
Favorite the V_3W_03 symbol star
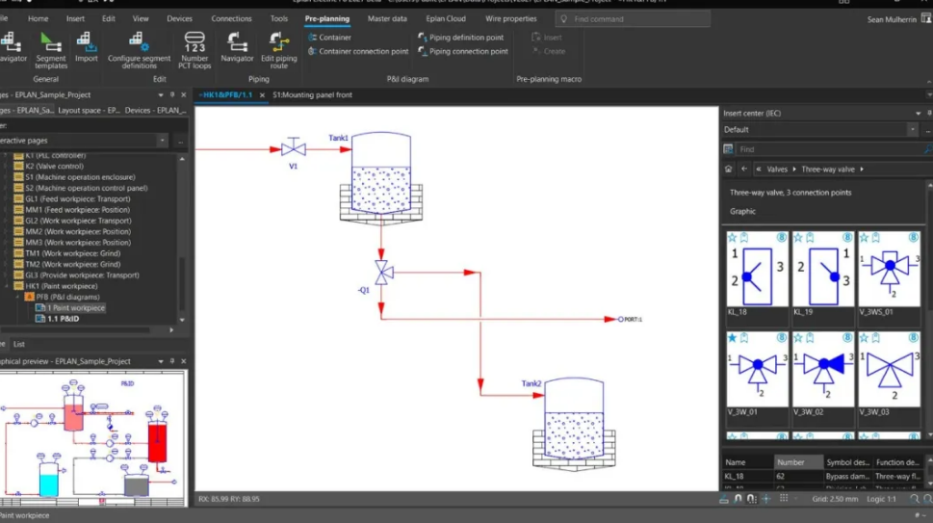pos(864,337)
